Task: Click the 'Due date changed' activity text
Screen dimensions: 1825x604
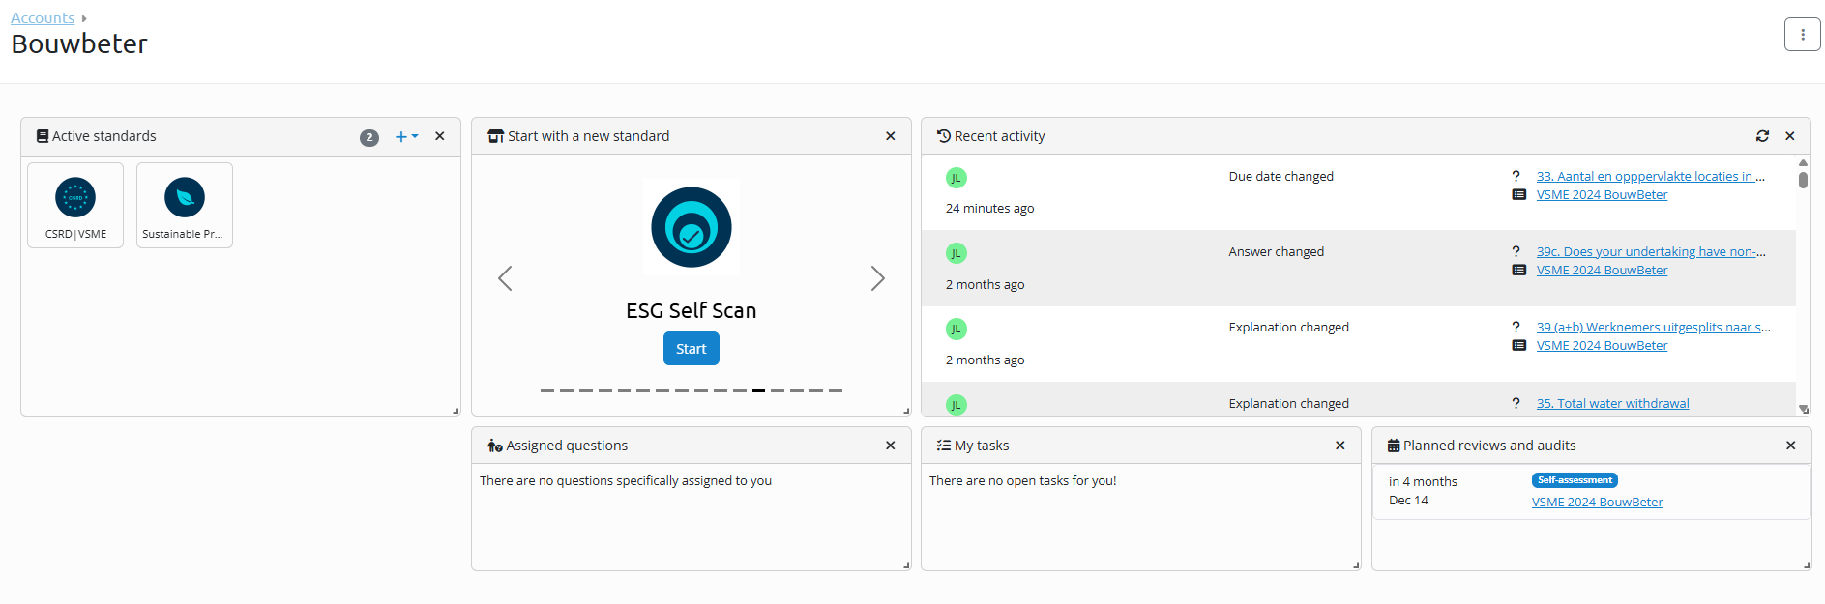Action: 1281,176
